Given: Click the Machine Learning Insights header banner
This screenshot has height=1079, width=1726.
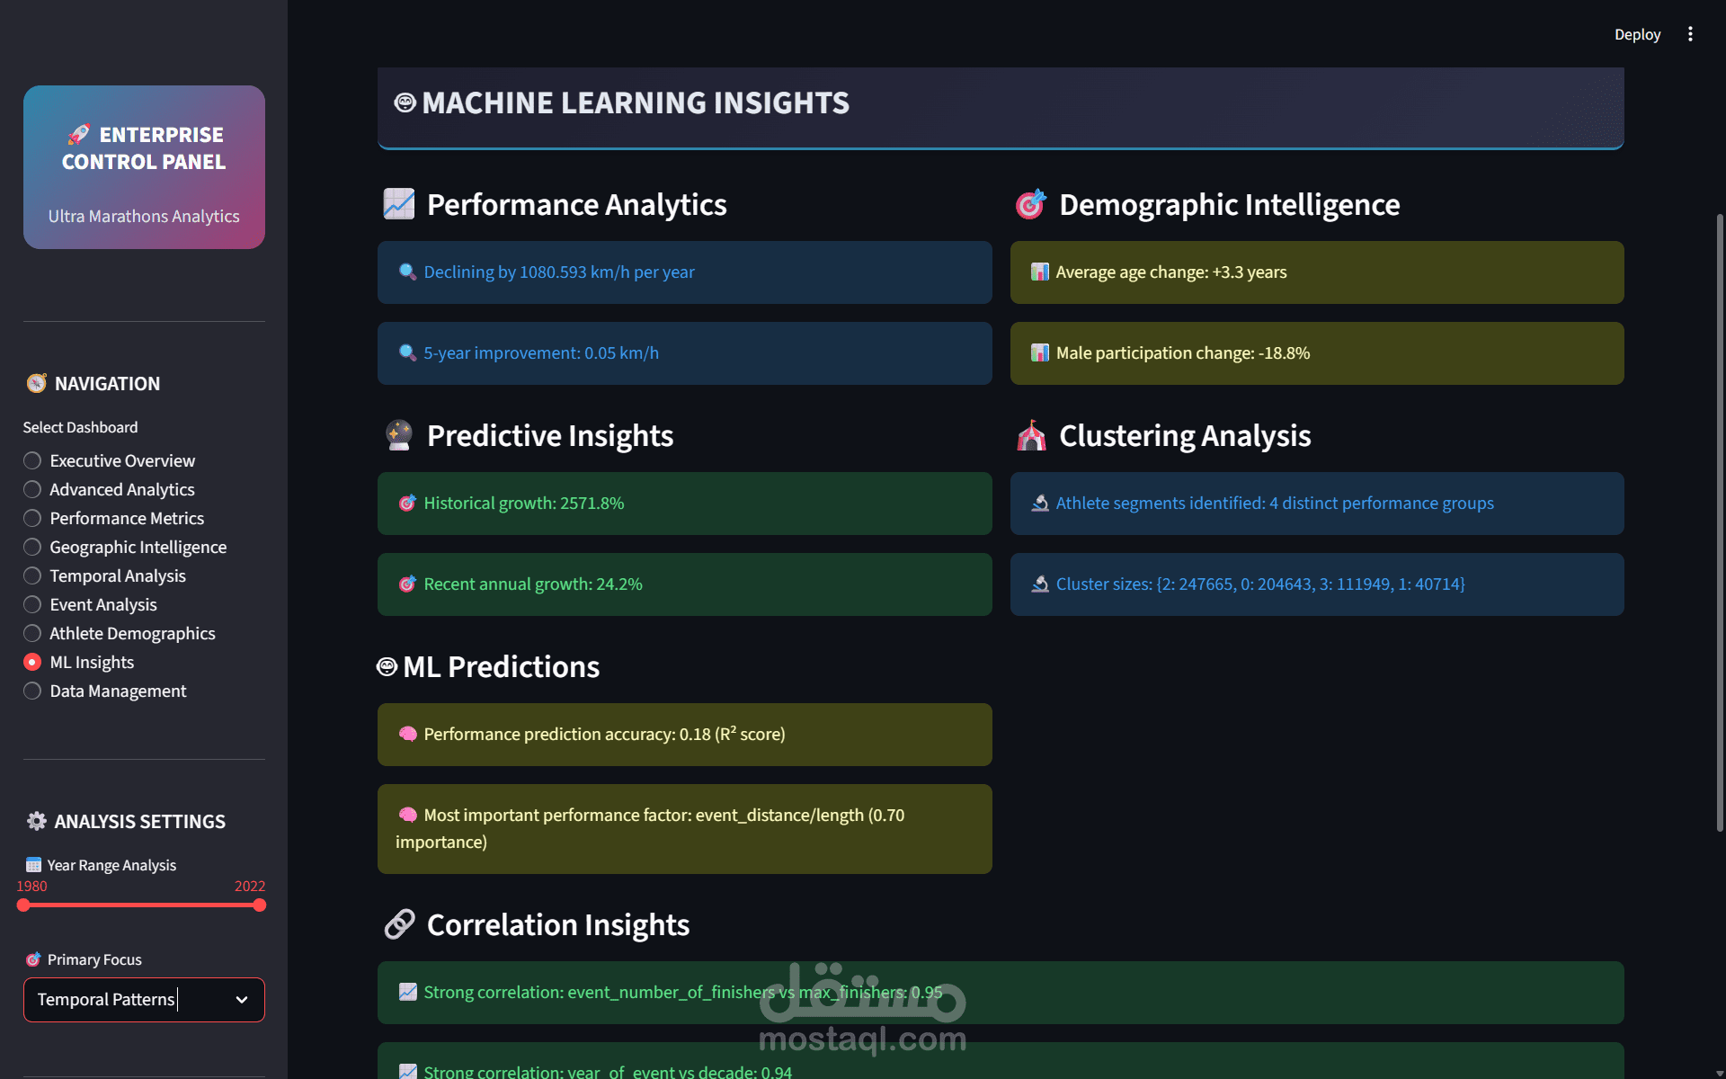Looking at the screenshot, I should coord(1000,104).
